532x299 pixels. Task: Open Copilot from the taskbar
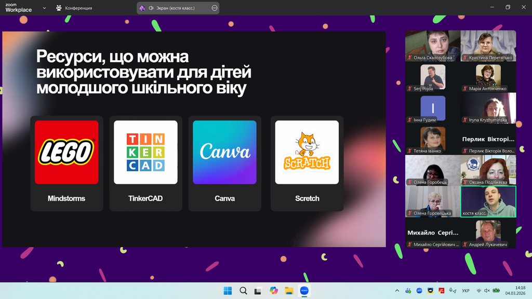pyautogui.click(x=274, y=291)
